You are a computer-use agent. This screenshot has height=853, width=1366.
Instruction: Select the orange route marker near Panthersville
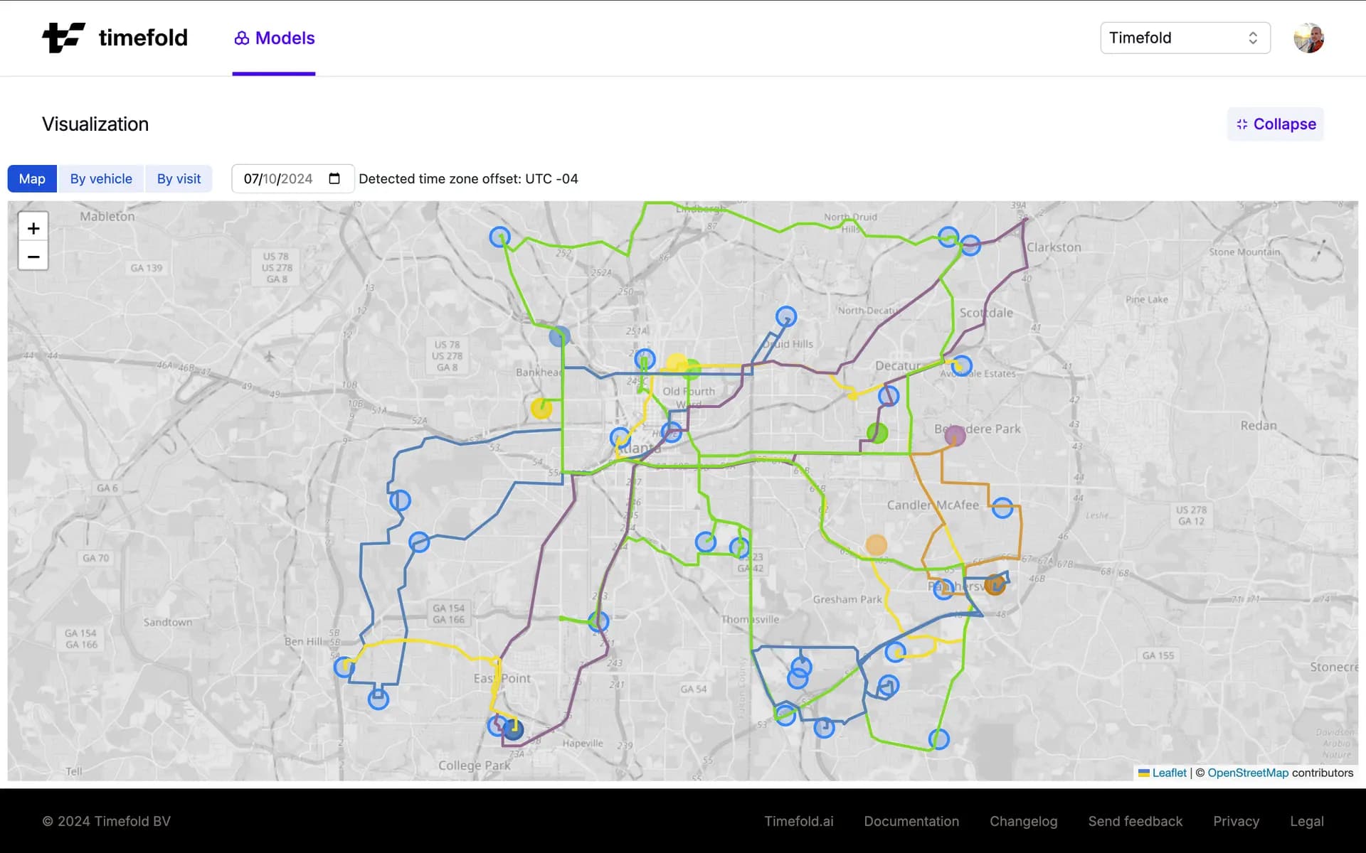click(x=995, y=585)
